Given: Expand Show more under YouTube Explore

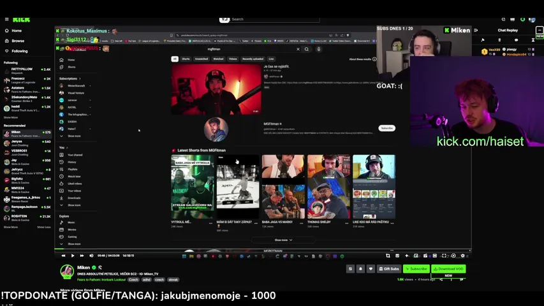Looking at the screenshot, I should 71,244.
